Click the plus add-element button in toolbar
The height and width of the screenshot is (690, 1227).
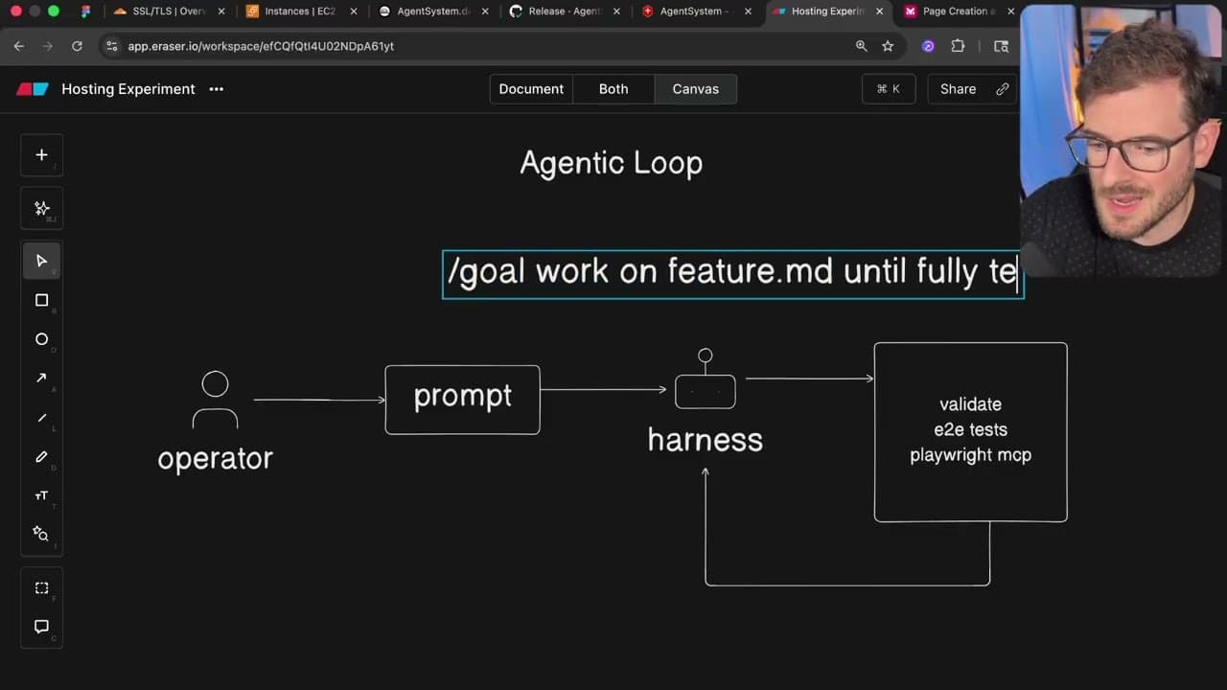[41, 155]
